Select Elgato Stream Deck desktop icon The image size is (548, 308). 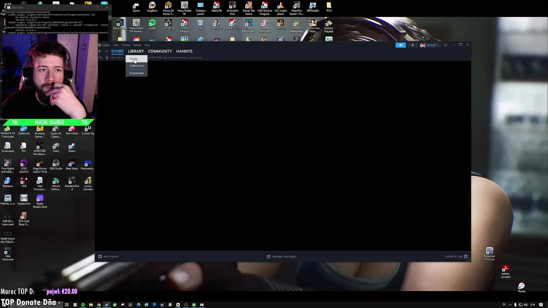40,202
